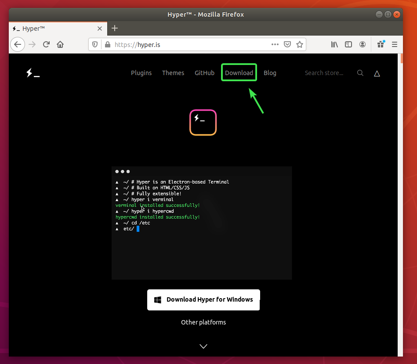Click Download Hyper for Windows button

click(x=203, y=300)
